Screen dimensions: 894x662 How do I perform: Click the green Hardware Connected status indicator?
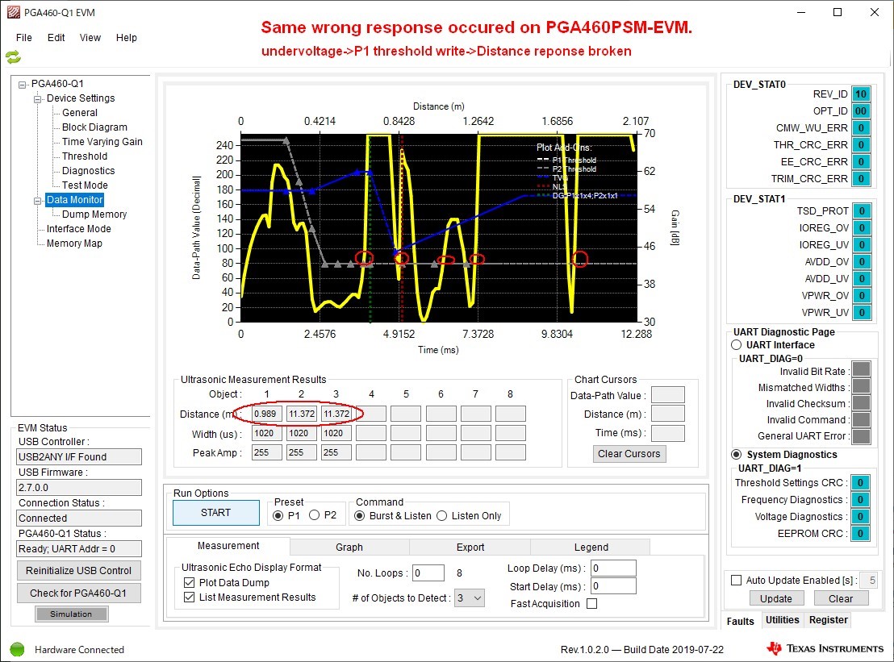(x=17, y=649)
